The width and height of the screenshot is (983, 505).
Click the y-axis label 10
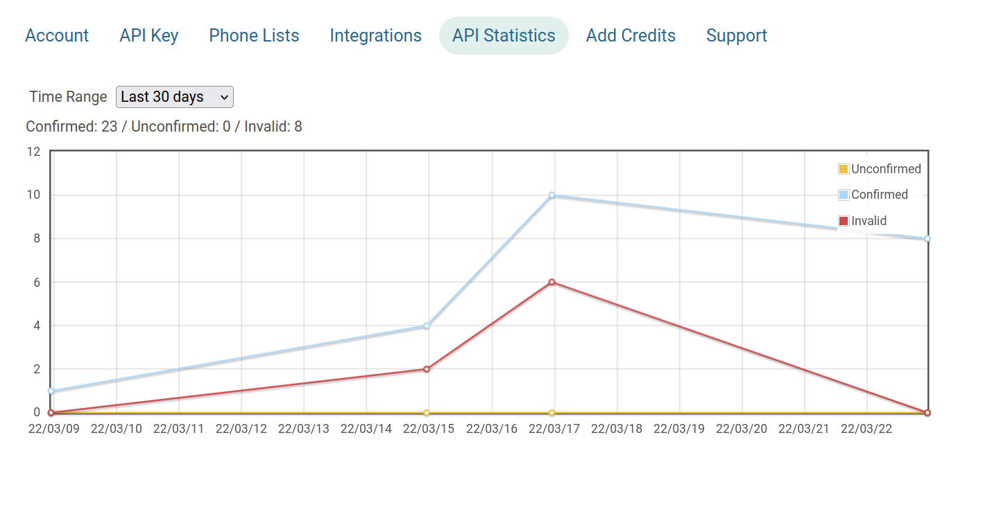(34, 195)
